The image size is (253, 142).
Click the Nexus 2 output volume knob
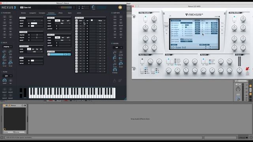240,70
